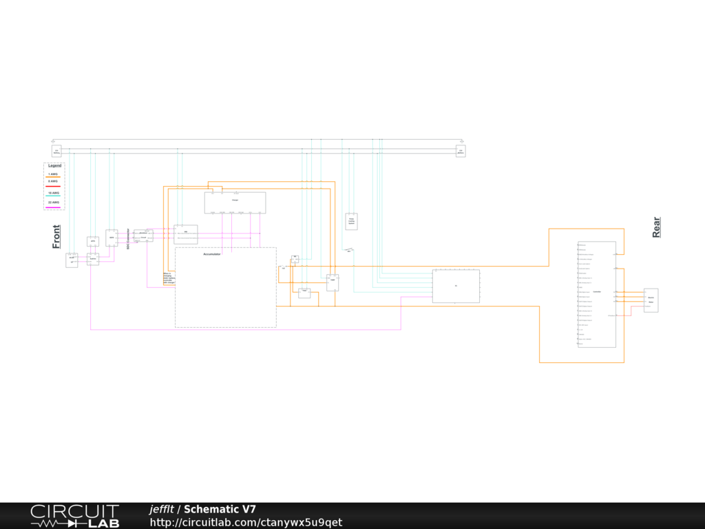Select the Pump Cooling System block

(x=351, y=221)
